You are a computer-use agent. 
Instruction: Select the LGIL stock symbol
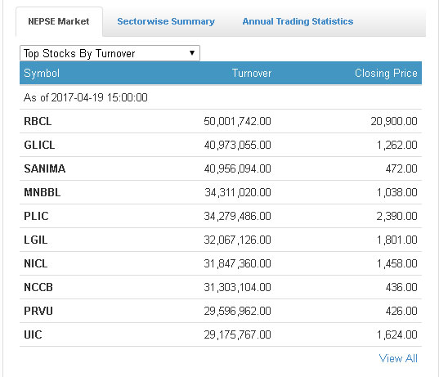tap(36, 240)
